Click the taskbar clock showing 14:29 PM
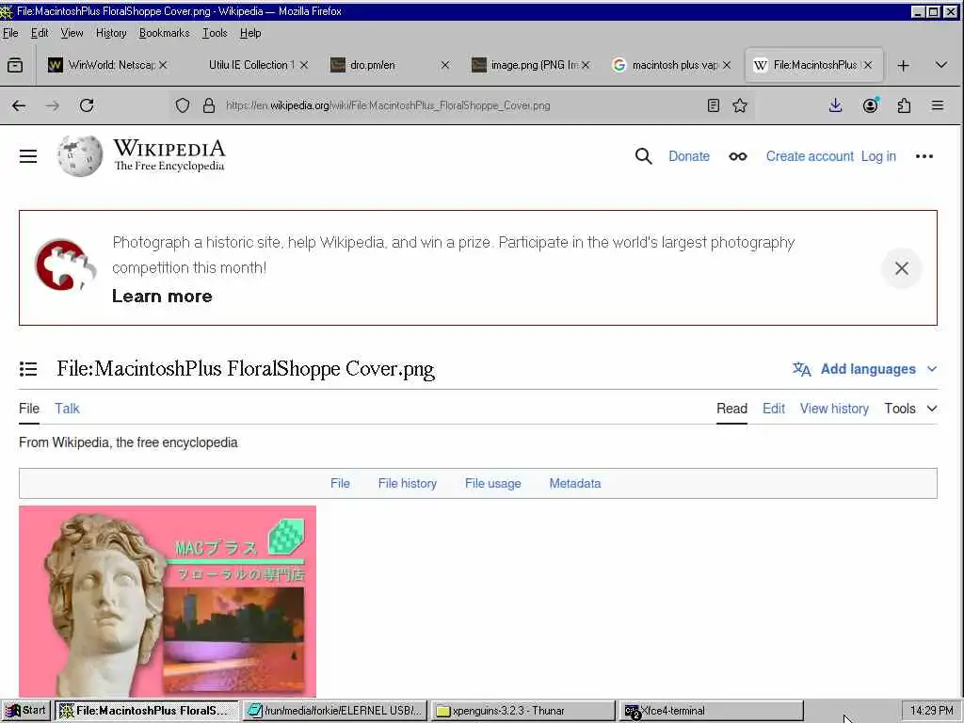The image size is (964, 723). [931, 711]
